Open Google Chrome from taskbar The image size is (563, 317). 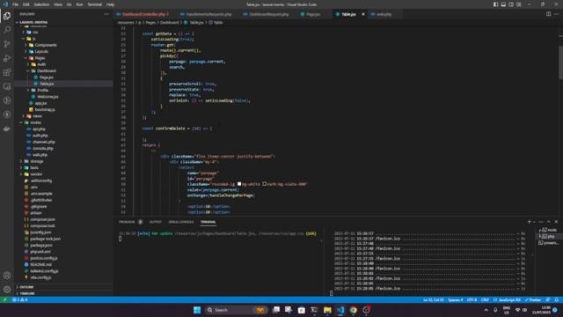tap(354, 310)
